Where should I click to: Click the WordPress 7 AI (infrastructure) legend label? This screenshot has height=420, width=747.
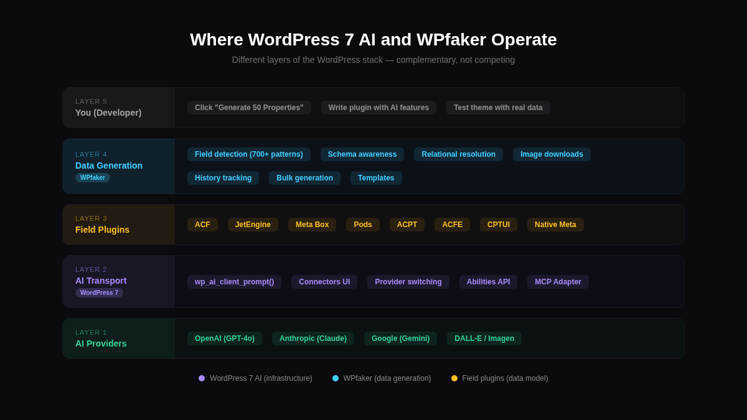point(261,378)
